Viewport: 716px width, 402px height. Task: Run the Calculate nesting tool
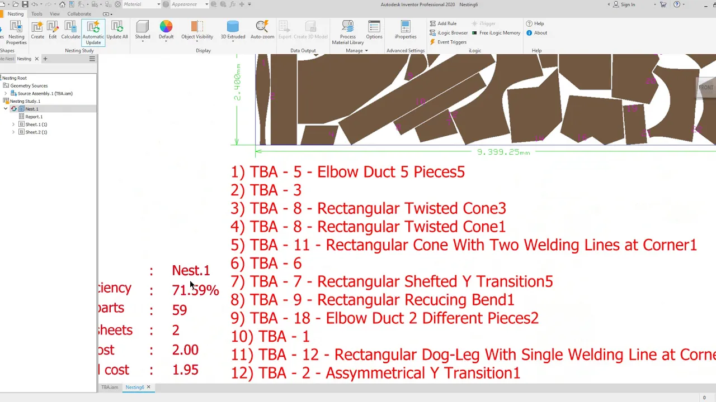(x=70, y=30)
